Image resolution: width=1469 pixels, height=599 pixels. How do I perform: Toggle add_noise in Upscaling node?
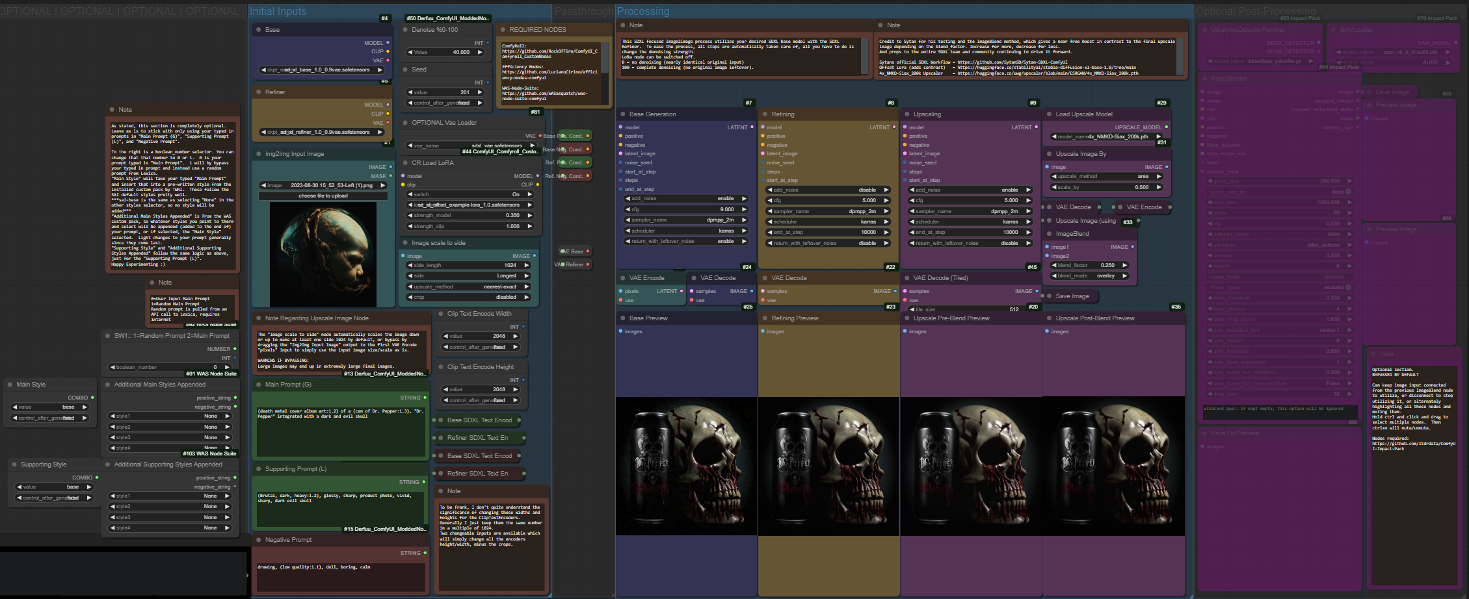pos(970,190)
